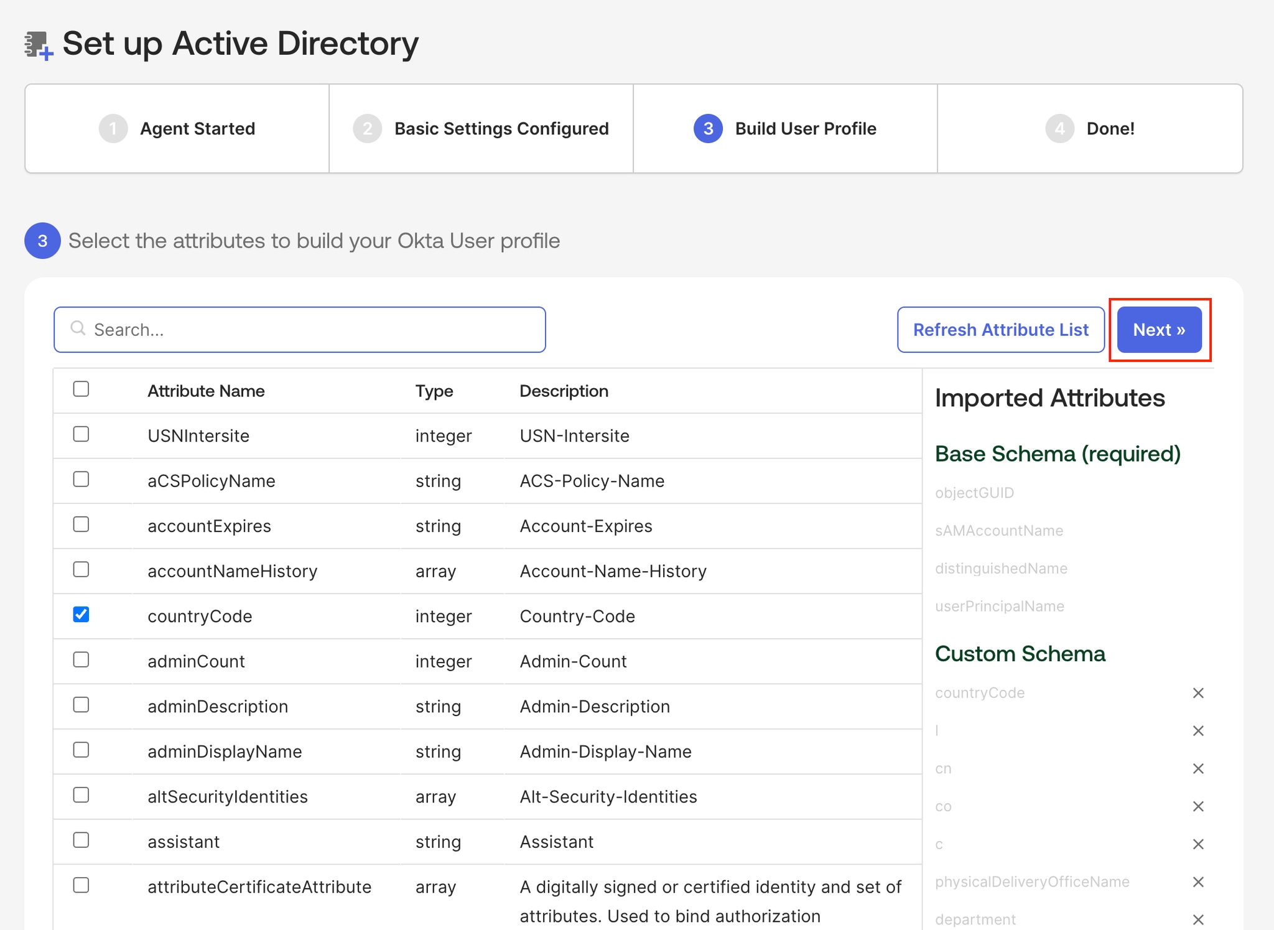The width and height of the screenshot is (1274, 930).
Task: Select the adminDisplayName checkbox
Action: [x=81, y=750]
